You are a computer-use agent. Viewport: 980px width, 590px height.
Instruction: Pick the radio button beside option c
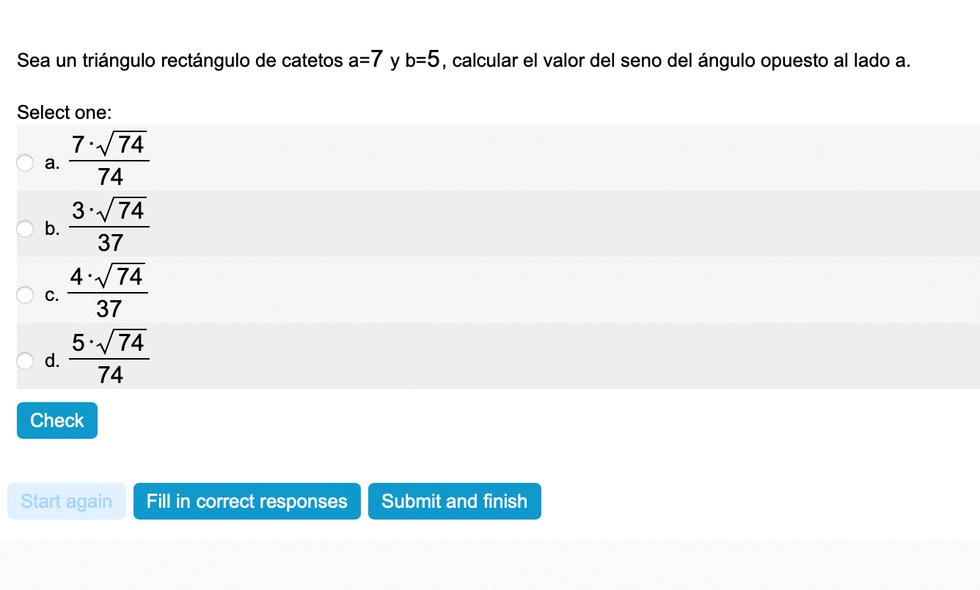click(x=26, y=295)
